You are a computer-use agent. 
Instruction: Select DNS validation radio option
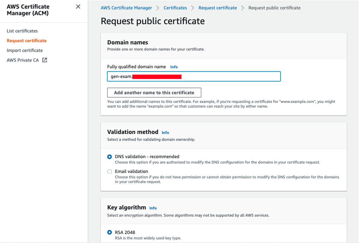tap(110, 156)
